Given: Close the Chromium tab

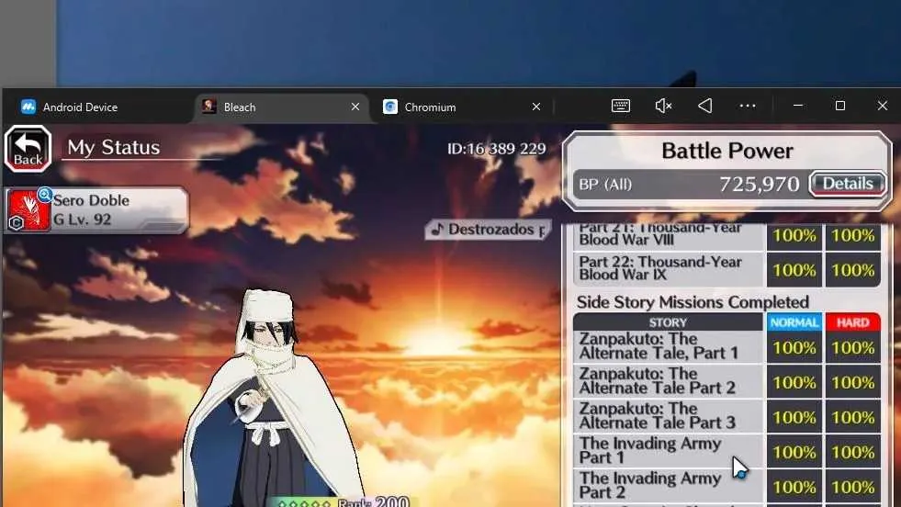Looking at the screenshot, I should pos(536,107).
